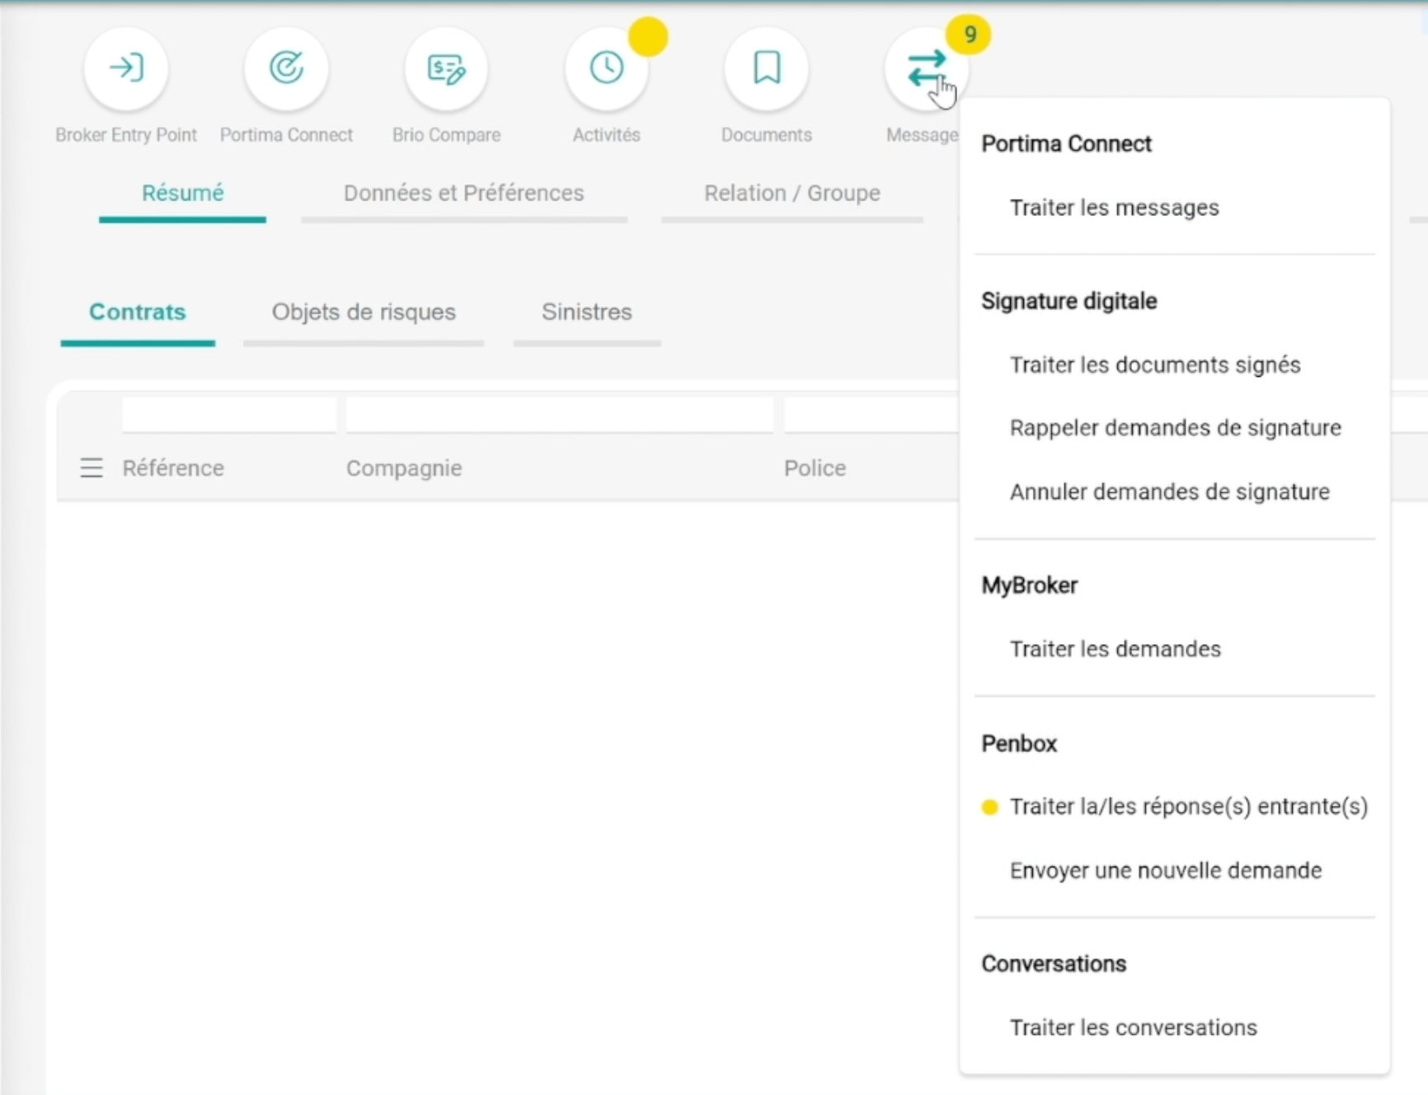This screenshot has height=1095, width=1428.
Task: Choose Traiter la/les réponse(s) entrante(s)
Action: coord(1188,807)
